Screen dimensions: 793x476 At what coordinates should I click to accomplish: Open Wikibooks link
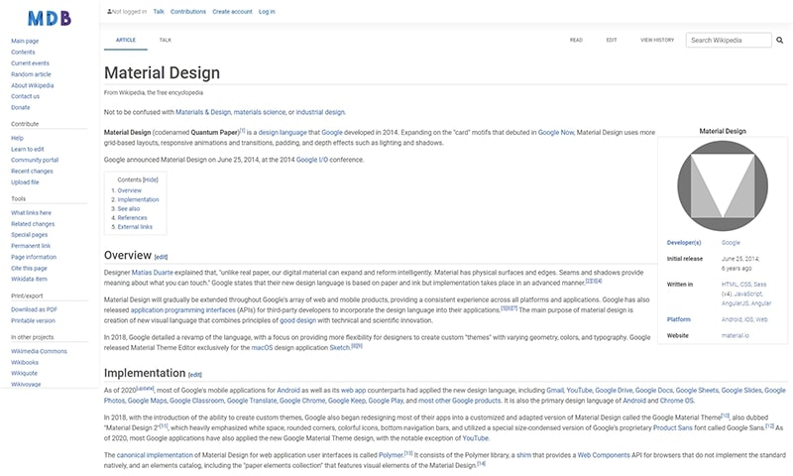click(25, 362)
